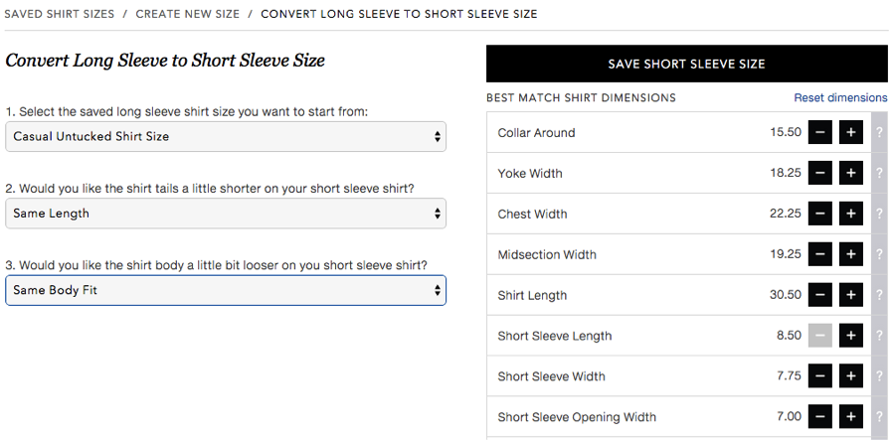Screen dimensions: 895x440
Task: Expand the shirt tails length dropdown
Action: coord(226,214)
